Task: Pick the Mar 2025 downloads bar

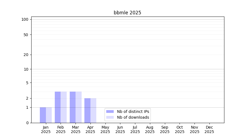Action: [x=79, y=107]
